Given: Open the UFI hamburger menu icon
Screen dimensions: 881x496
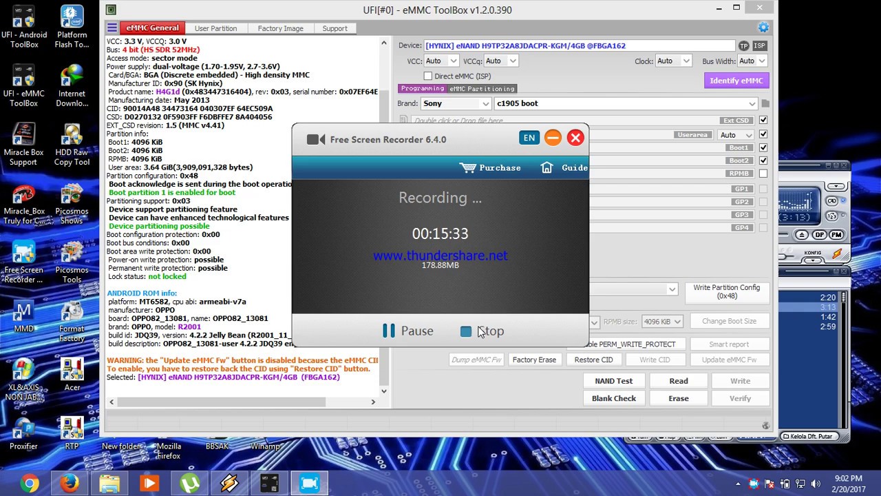Looking at the screenshot, I should click(112, 28).
